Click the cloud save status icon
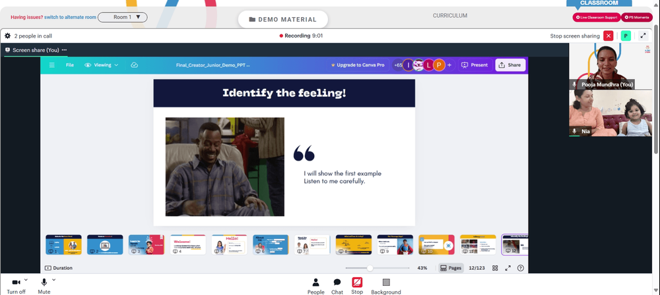The height and width of the screenshot is (295, 660). point(134,65)
